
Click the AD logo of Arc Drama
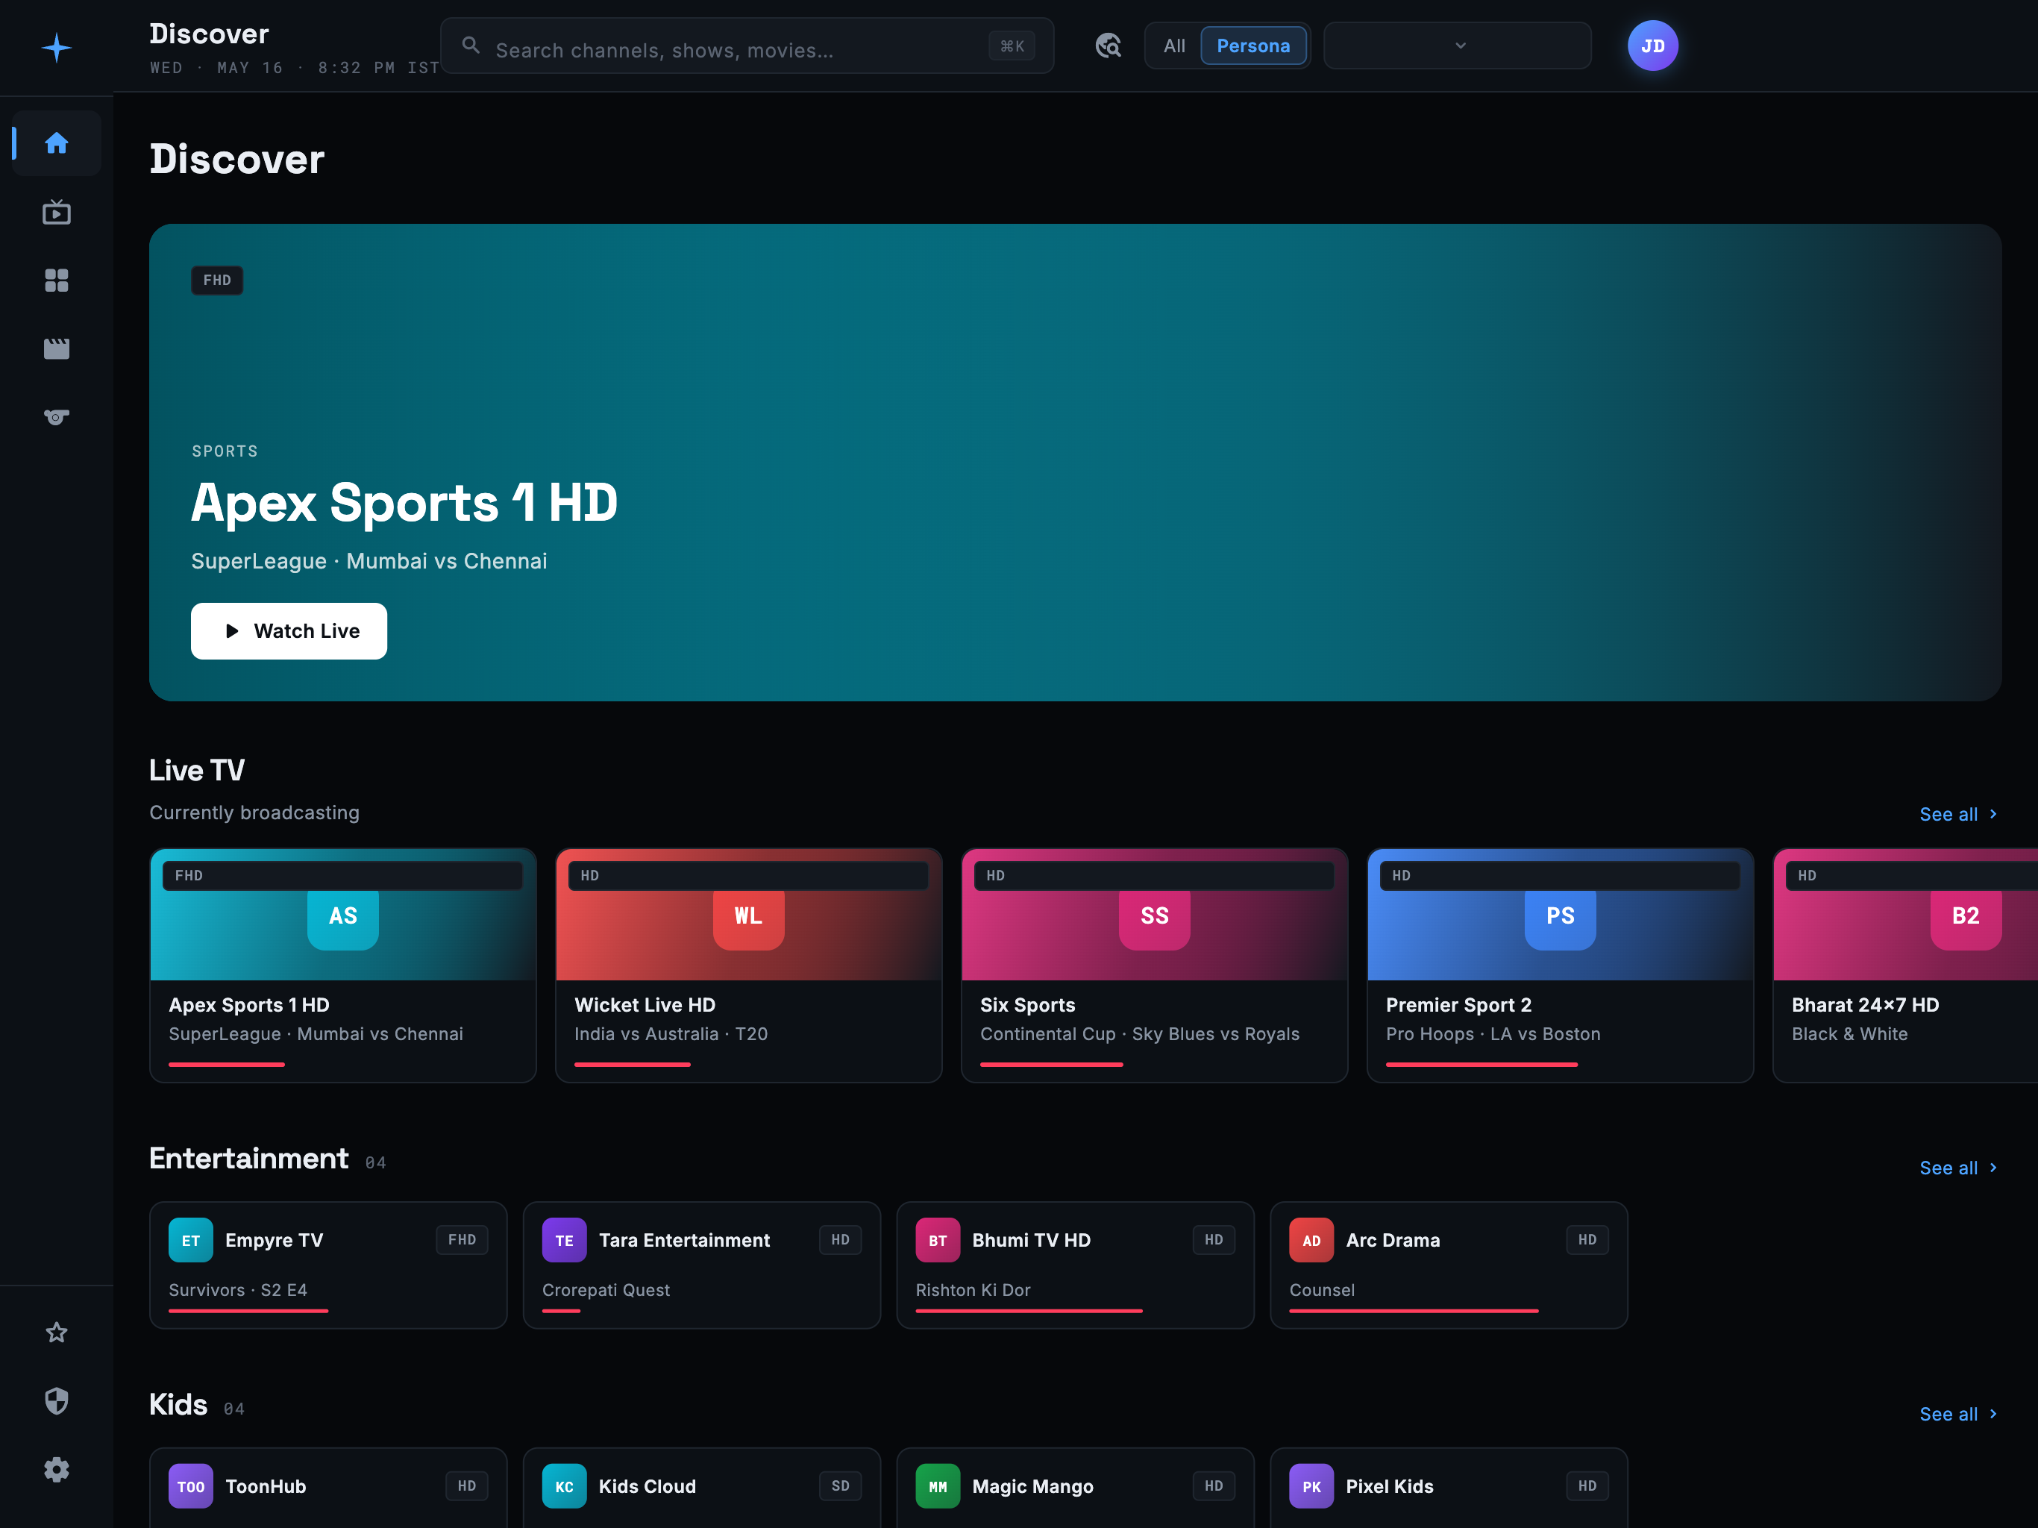click(x=1312, y=1239)
